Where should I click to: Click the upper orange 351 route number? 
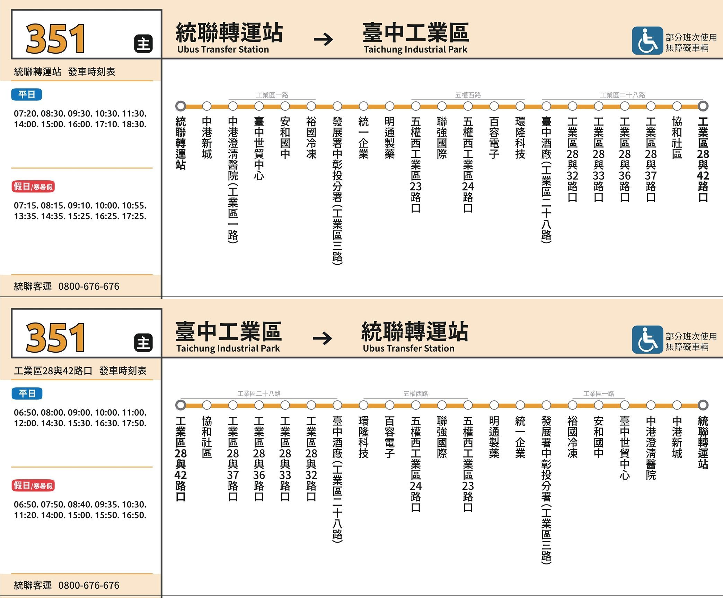[x=55, y=38]
